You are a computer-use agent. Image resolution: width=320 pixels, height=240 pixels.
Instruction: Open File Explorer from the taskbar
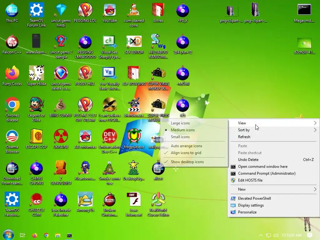coord(58,236)
